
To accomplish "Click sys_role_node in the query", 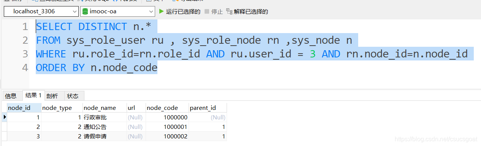I will click(221, 41).
